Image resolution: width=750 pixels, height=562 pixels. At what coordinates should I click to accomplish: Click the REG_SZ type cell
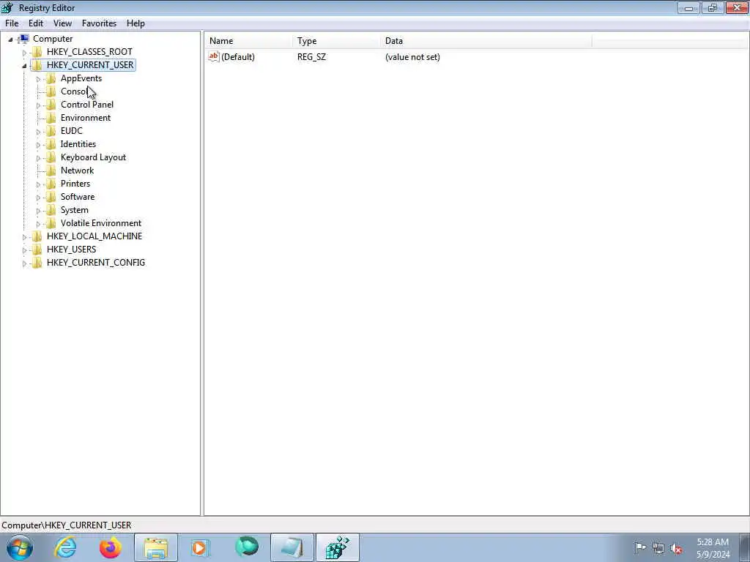tap(311, 57)
